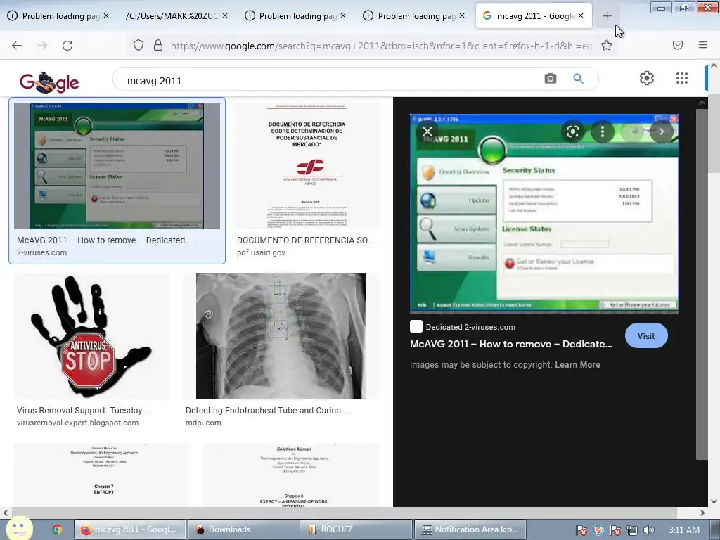Open the Antivirus Stop hand thumbnail
This screenshot has height=540, width=720.
point(91,336)
